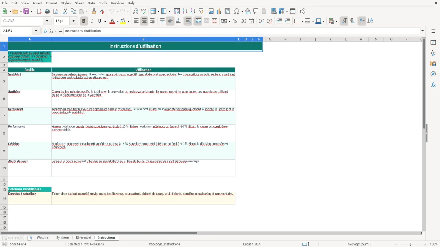The image size is (440, 247).
Task: Switch to the Référentiel sheet tab
Action: (x=83, y=237)
